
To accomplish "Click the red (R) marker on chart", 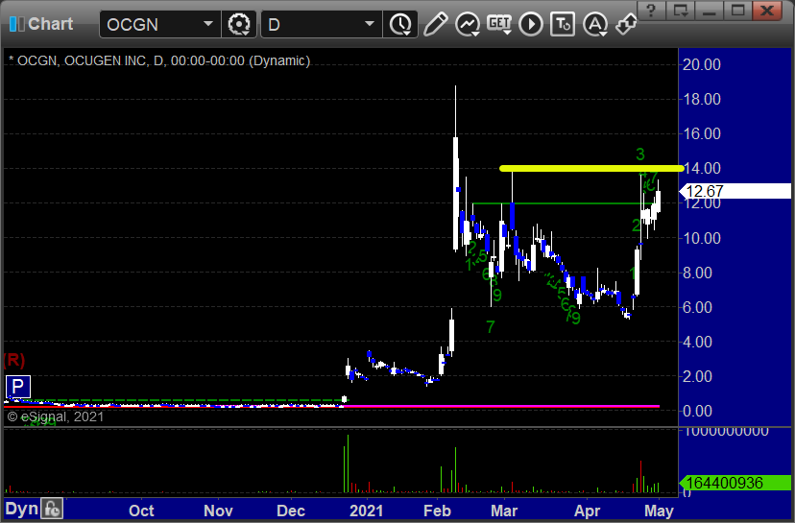I will [13, 360].
